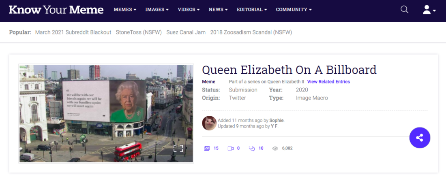
Task: Click the 'Image Macro' type value
Action: pyautogui.click(x=312, y=98)
